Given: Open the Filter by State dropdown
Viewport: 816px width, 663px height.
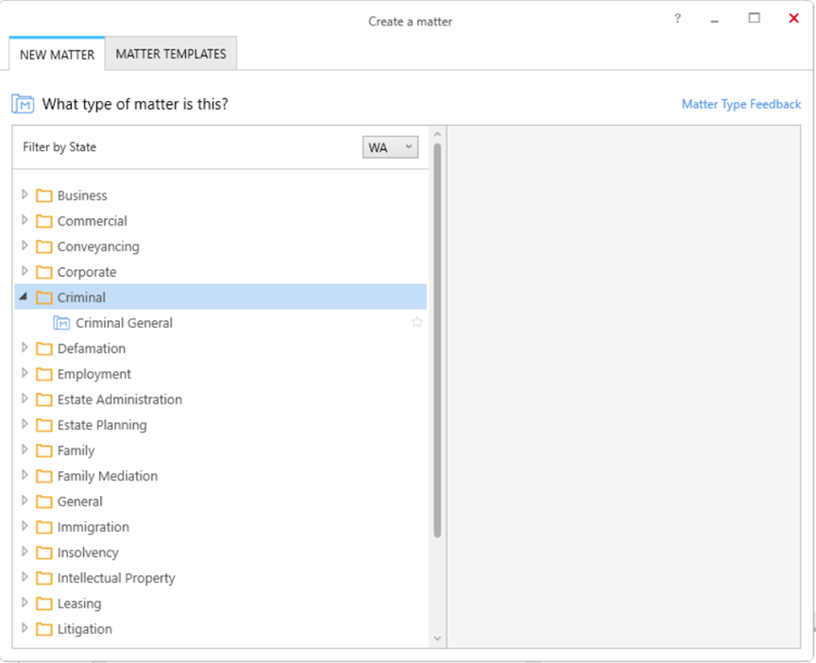Looking at the screenshot, I should pos(390,147).
